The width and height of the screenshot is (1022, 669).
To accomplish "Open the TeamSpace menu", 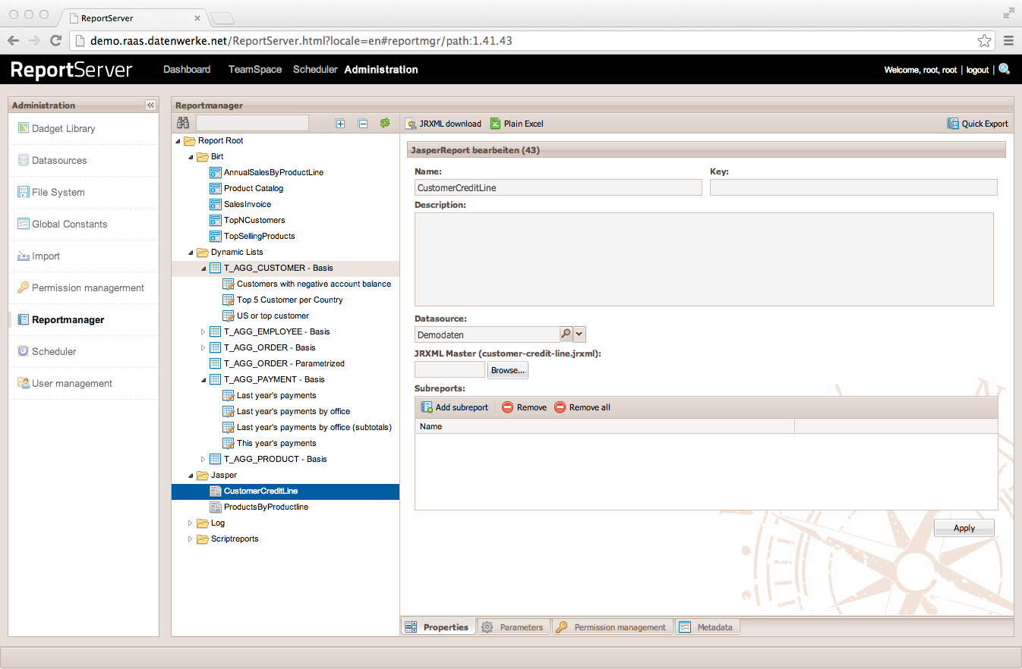I will pos(255,69).
